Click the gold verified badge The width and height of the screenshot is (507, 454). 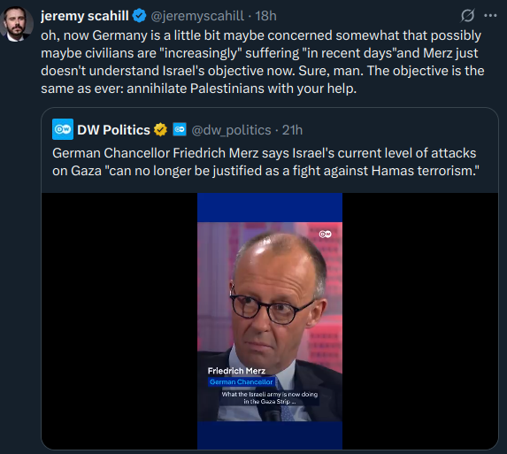[x=160, y=130]
